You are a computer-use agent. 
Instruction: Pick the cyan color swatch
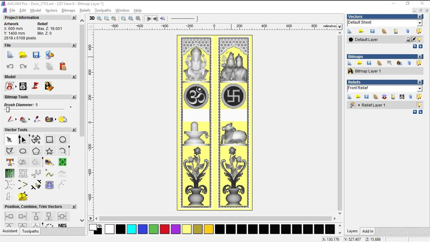click(132, 229)
